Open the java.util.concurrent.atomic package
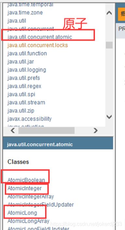Screen dimensions: 125x230 [40, 37]
